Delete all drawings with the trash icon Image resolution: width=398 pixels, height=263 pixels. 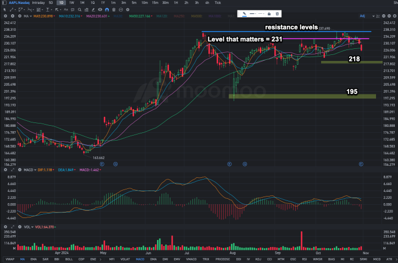coord(114,10)
